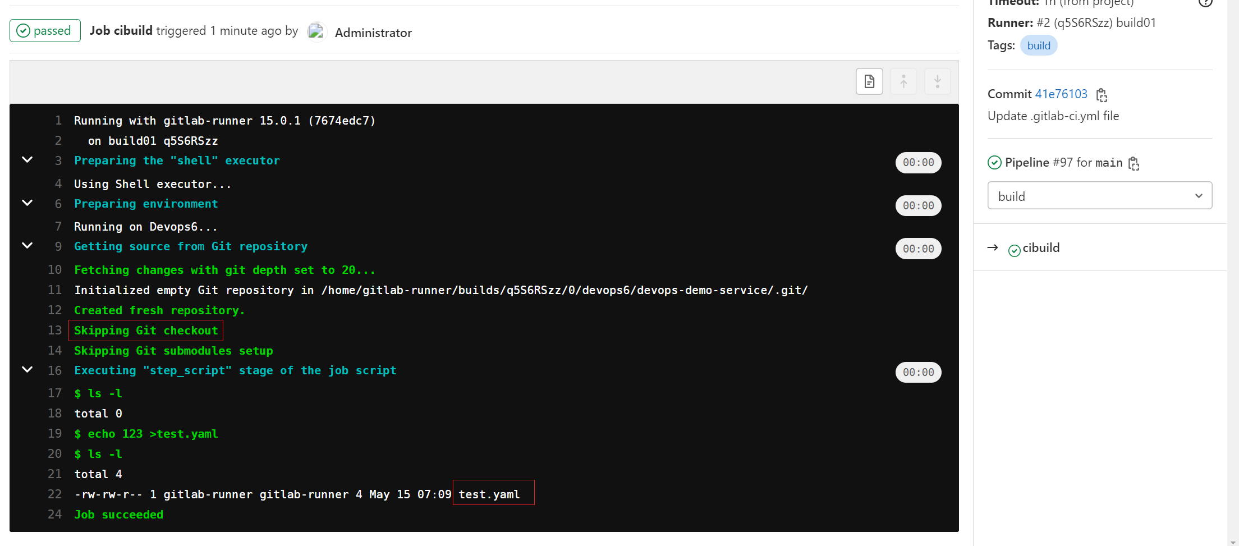
Task: Click the Runner #2 build01 text
Action: [1072, 23]
